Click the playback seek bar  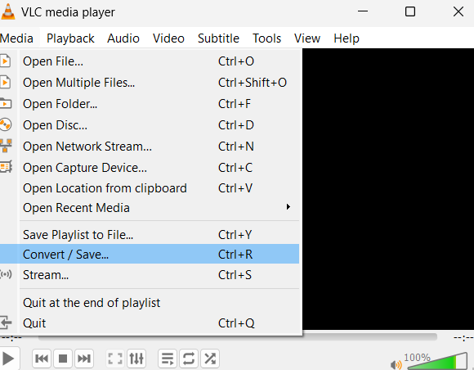coord(237,336)
